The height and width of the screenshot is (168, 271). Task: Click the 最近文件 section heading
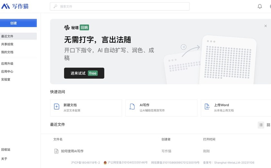(x=57, y=125)
